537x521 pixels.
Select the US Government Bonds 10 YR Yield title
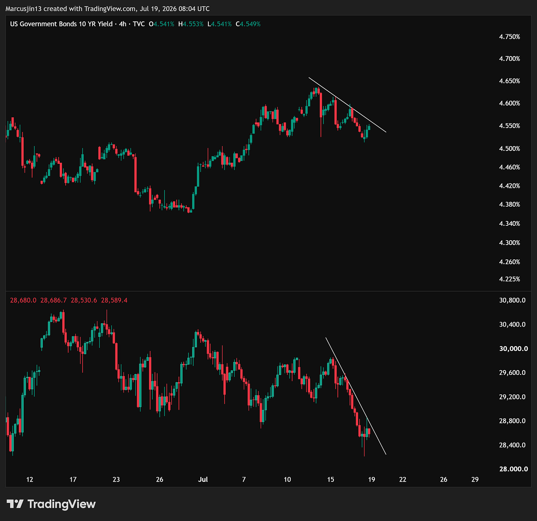61,24
